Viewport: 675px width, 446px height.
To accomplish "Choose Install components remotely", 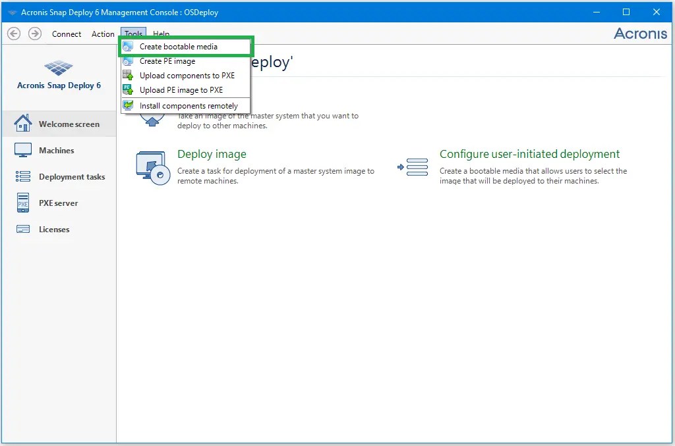I will [185, 106].
